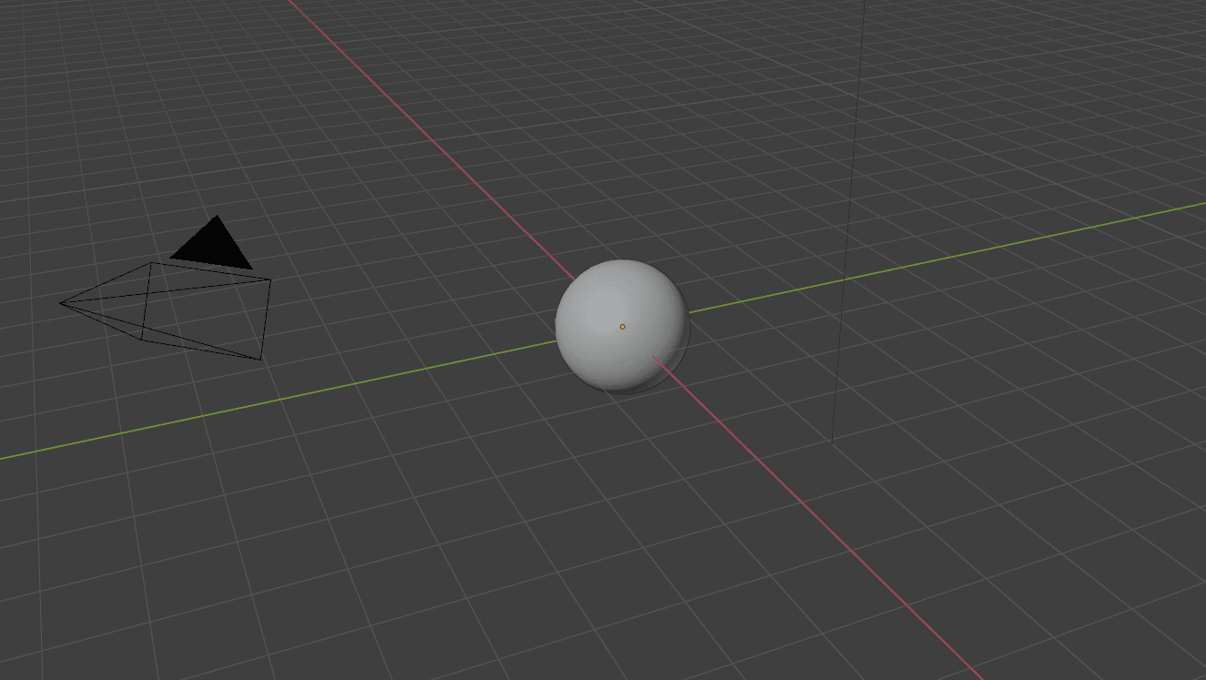Select the wireframe camera object

[x=166, y=288]
